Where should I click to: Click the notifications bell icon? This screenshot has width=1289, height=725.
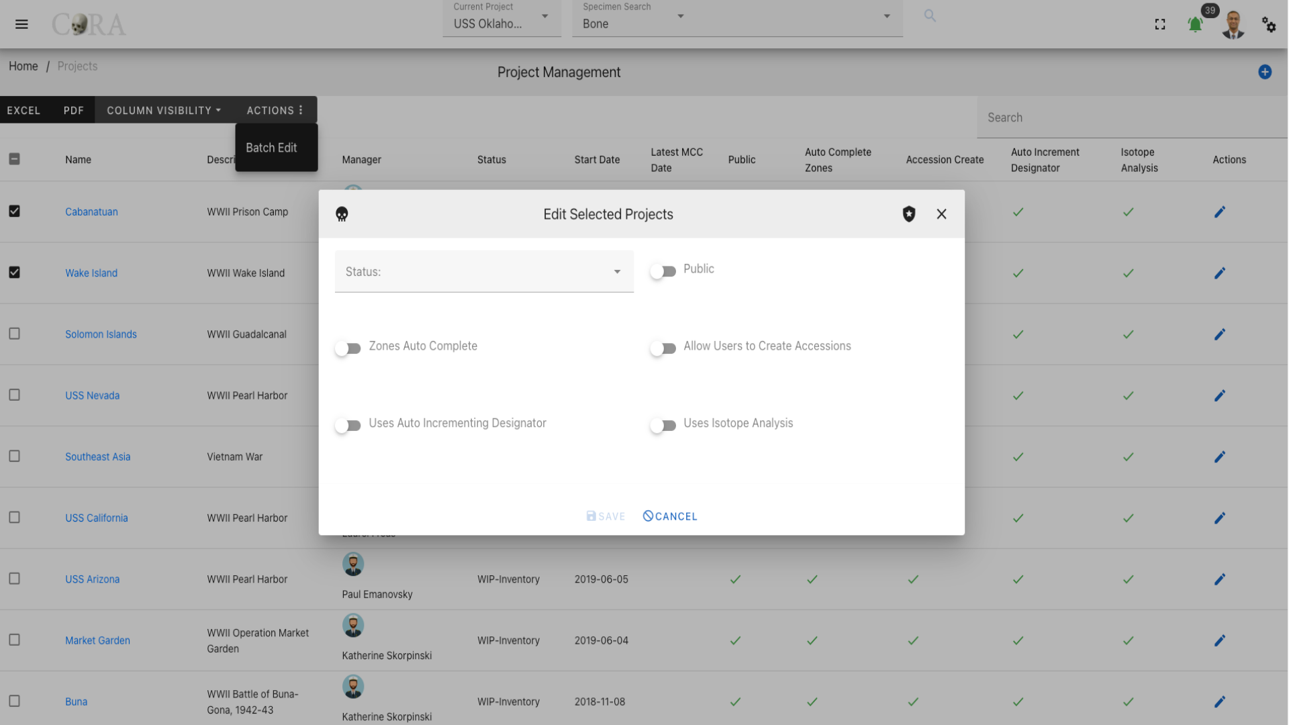point(1195,25)
